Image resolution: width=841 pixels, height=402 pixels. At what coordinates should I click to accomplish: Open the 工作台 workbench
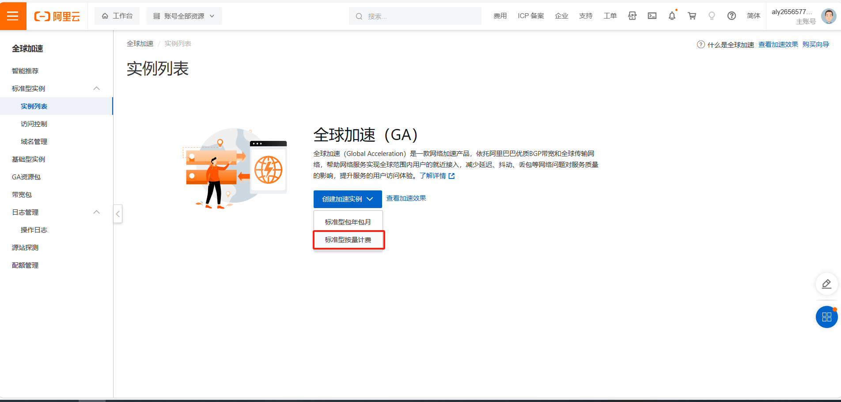117,16
